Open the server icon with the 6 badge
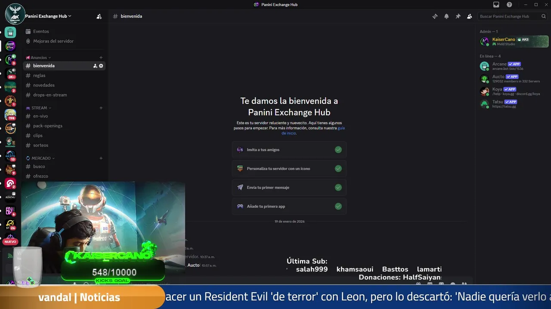The width and height of the screenshot is (551, 309). pos(10,211)
